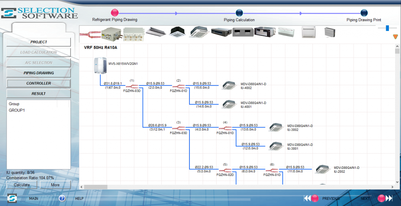Image resolution: width=401 pixels, height=206 pixels.
Task: Open the HELP question mark icon
Action: click(x=62, y=198)
